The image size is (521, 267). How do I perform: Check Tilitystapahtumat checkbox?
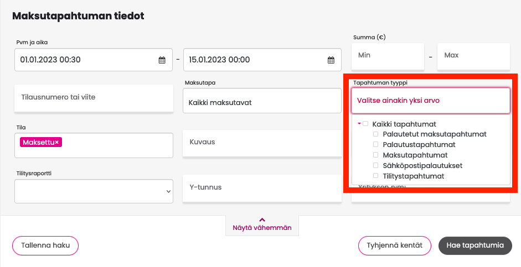375,175
